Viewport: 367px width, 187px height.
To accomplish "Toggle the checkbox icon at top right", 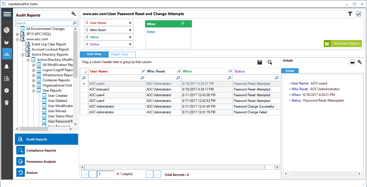I will [x=359, y=14].
